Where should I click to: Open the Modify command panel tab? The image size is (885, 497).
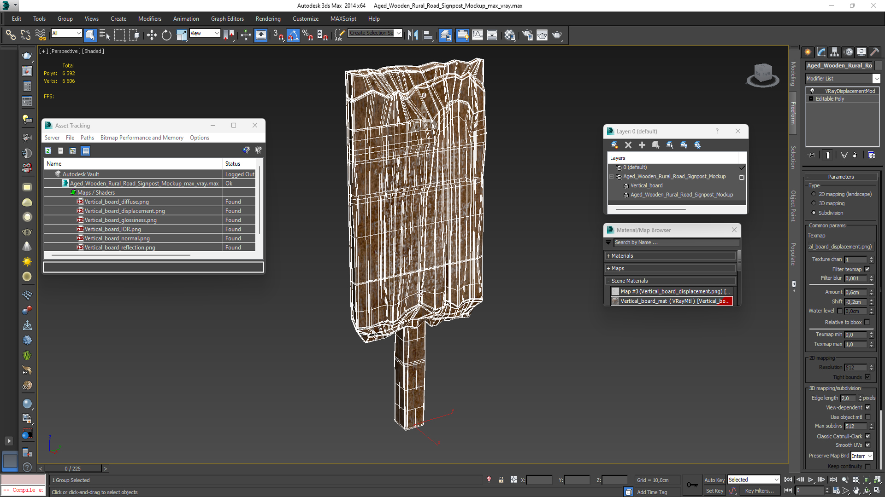point(821,52)
